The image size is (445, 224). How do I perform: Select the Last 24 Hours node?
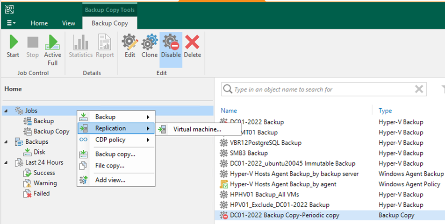(44, 162)
